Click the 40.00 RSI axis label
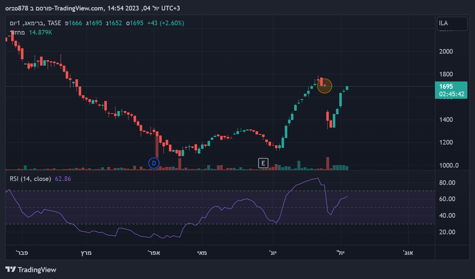Viewport: 475px width, 279px height. pos(446,216)
